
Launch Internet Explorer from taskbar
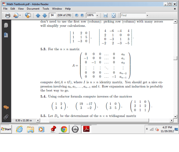pos(19,129)
